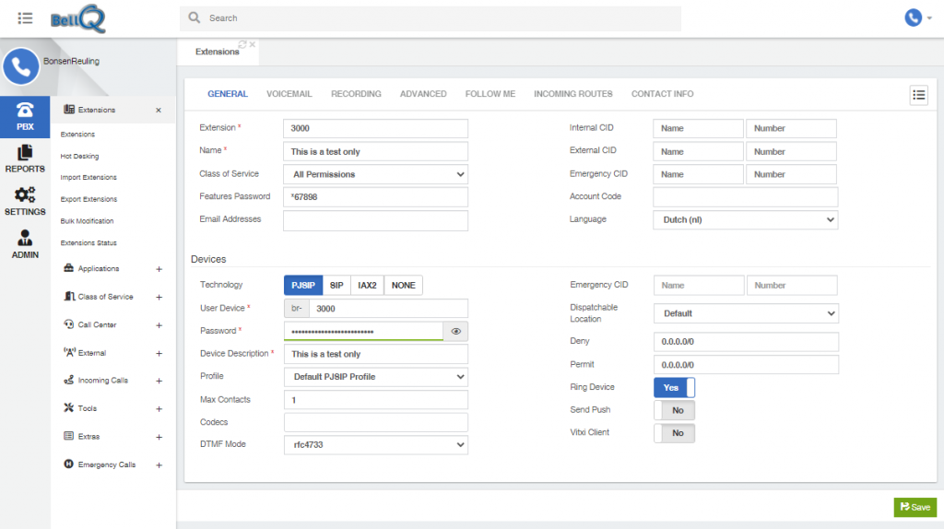Select NONE technology

click(404, 286)
